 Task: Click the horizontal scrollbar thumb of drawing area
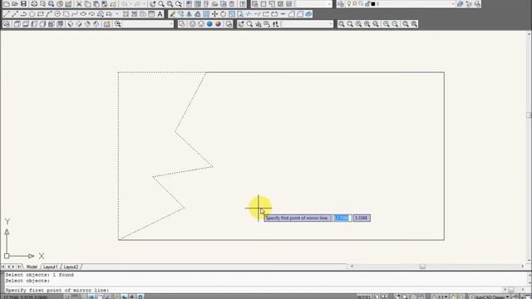[x=422, y=267]
